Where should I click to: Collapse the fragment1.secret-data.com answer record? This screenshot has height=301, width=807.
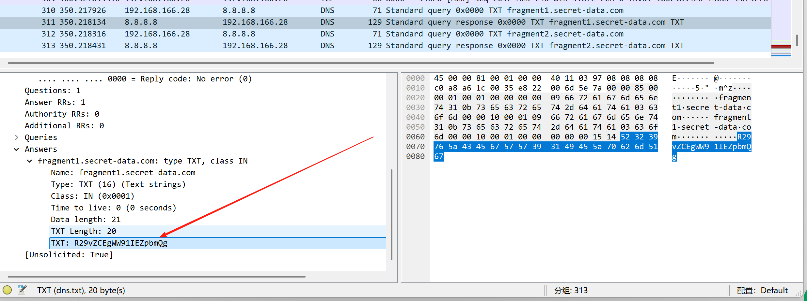coord(29,161)
